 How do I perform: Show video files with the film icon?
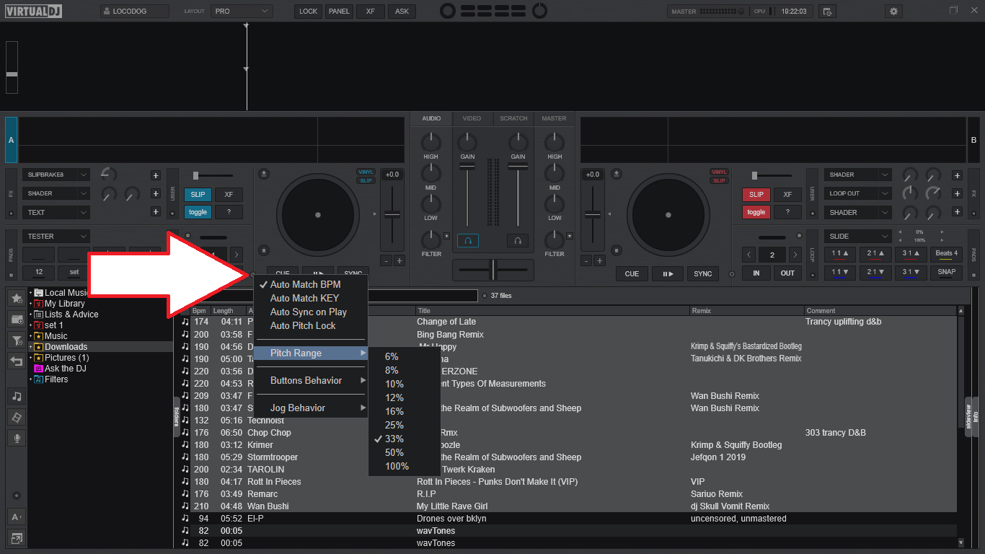point(17,417)
